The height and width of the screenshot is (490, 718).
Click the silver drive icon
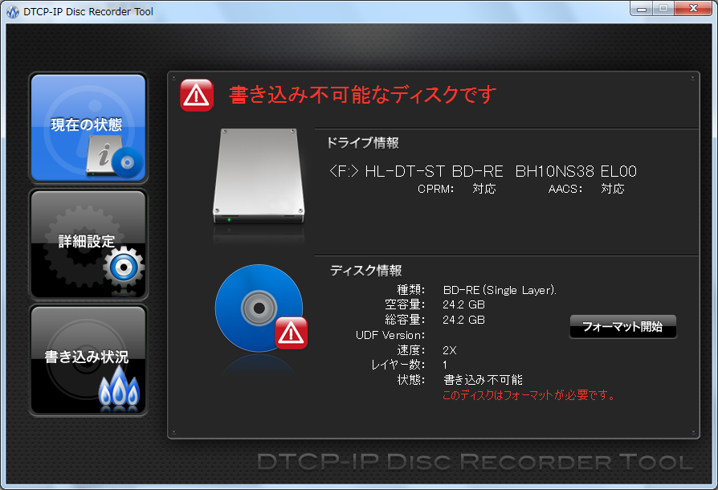click(x=259, y=177)
